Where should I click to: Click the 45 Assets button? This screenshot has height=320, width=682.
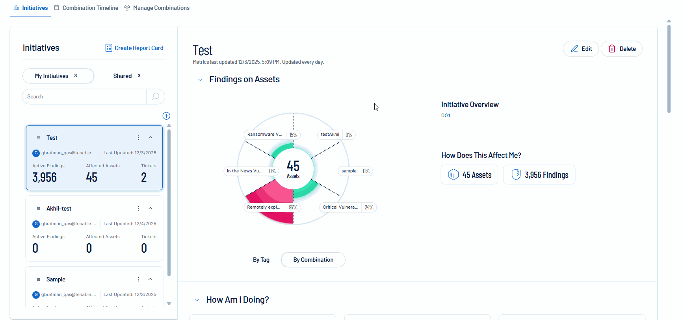coord(469,175)
